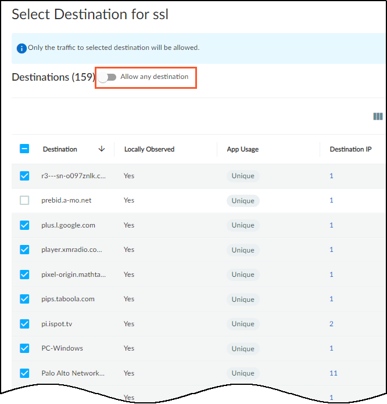Deselect the PC-Windows destination checkbox

pyautogui.click(x=24, y=348)
